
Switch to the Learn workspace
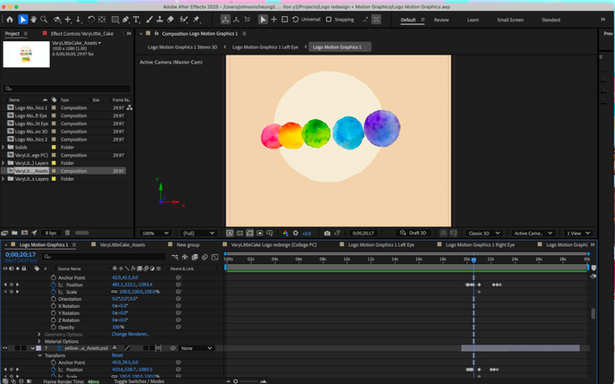click(x=472, y=20)
